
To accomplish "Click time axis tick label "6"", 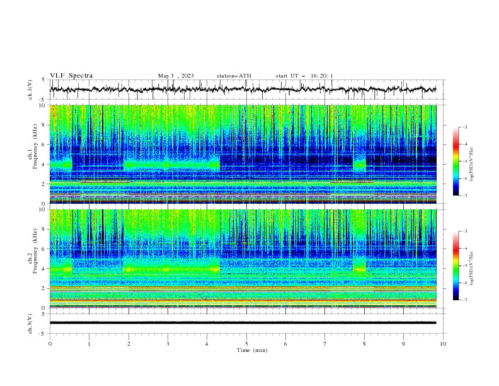I will tap(285, 344).
